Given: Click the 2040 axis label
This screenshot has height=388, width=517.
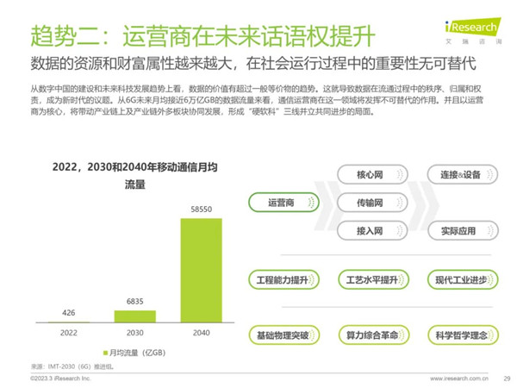Looking at the screenshot, I should pos(201,333).
